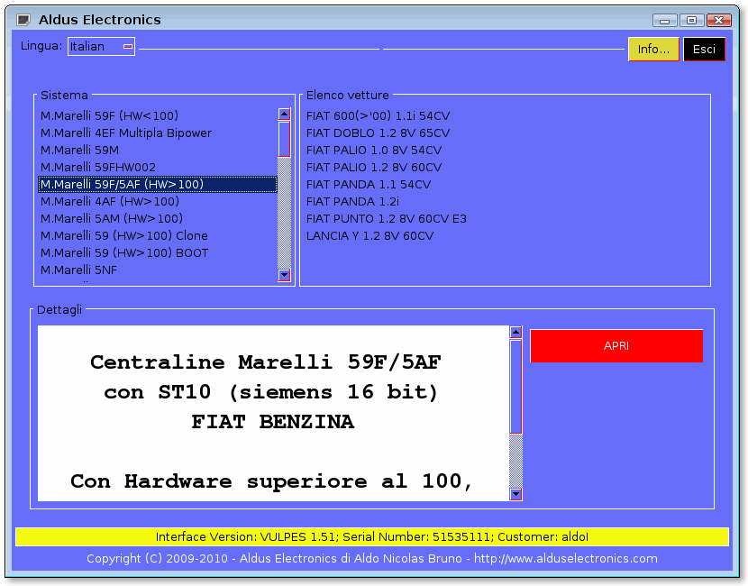Click the Aldus Electronics copyright line
The width and height of the screenshot is (748, 586).
(x=372, y=559)
